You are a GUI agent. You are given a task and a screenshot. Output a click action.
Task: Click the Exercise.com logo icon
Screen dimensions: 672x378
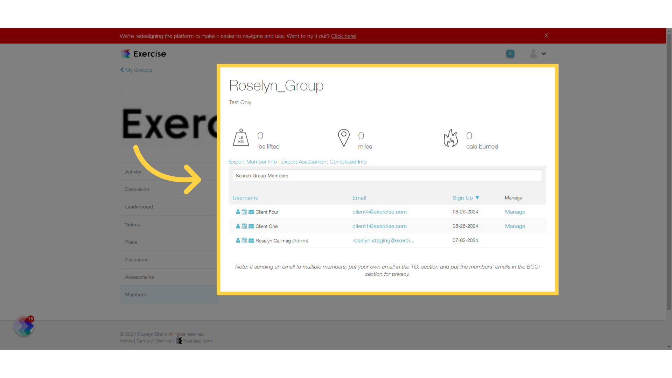pyautogui.click(x=126, y=54)
